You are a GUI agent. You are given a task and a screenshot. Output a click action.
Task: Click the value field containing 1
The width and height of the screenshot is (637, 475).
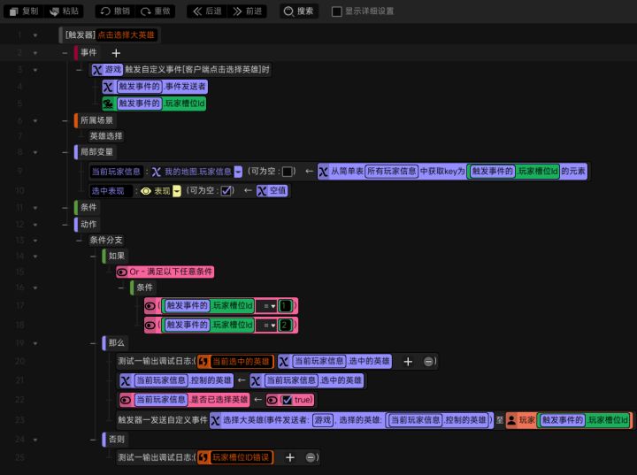tap(285, 306)
